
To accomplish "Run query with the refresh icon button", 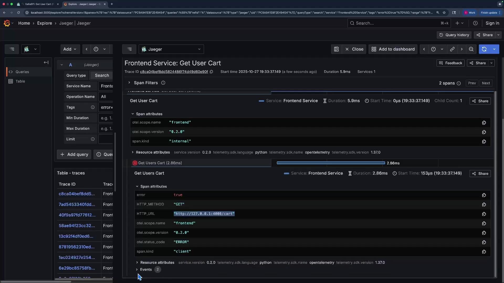I will pyautogui.click(x=484, y=49).
